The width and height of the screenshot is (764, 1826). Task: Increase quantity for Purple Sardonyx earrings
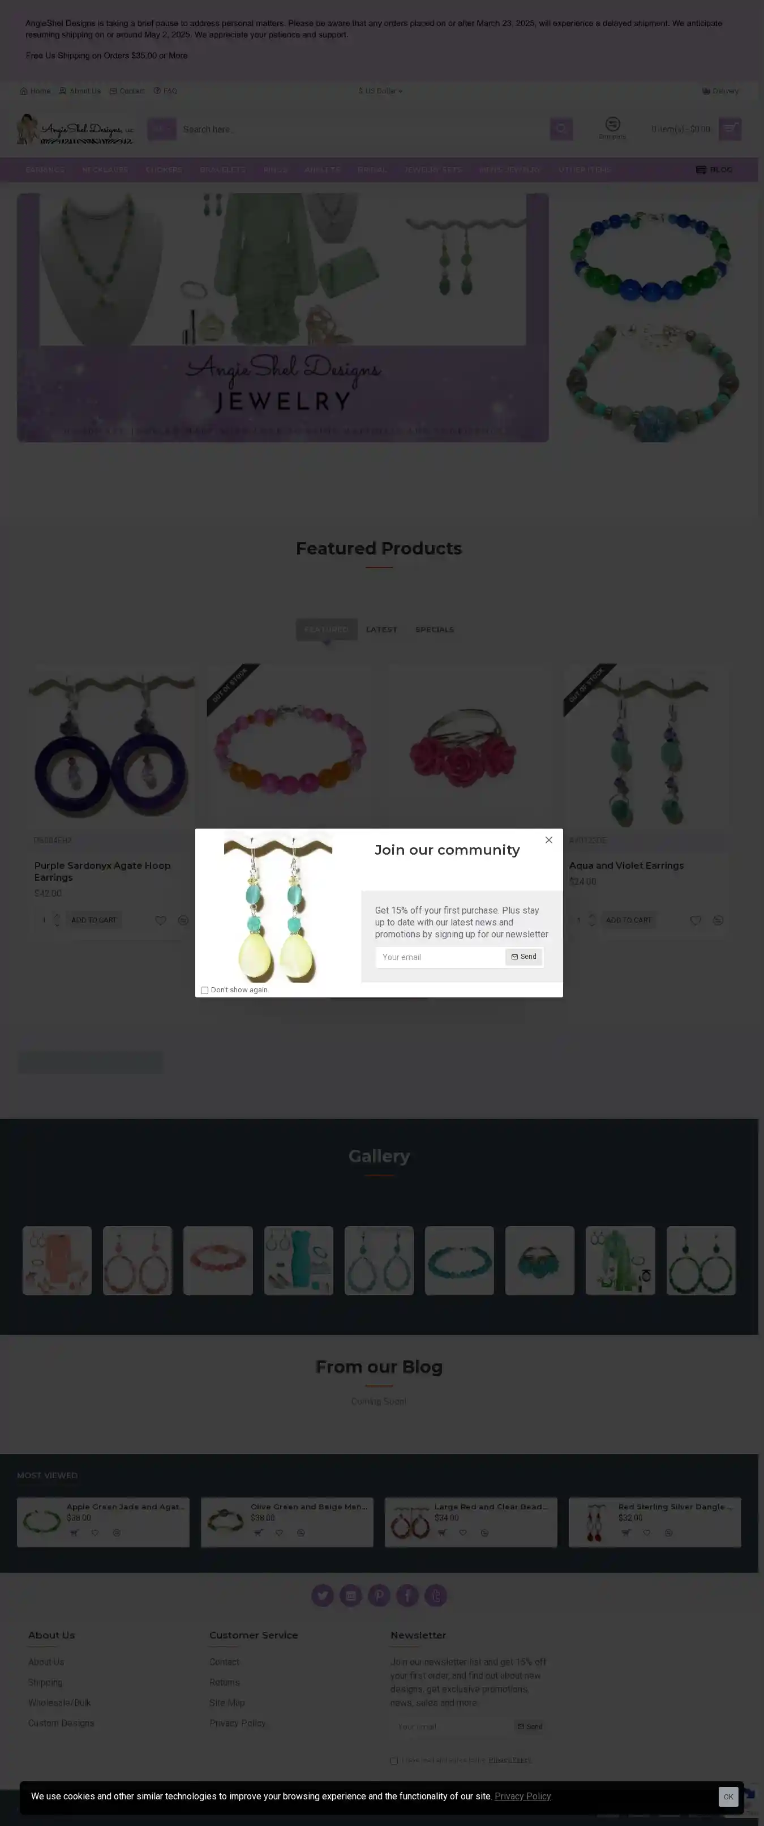coord(57,916)
